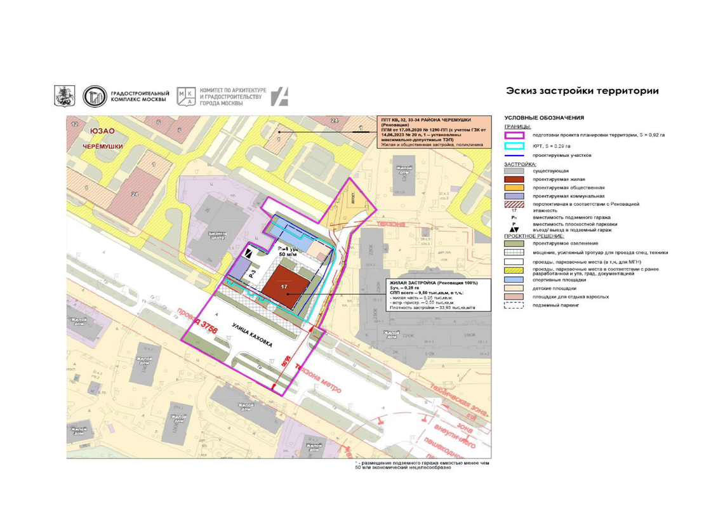Click legend text подземный паркинг
The width and height of the screenshot is (718, 508).
click(556, 305)
